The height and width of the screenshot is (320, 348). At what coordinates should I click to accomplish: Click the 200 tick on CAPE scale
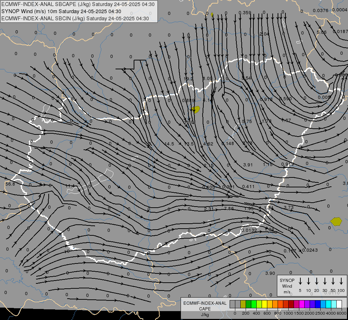[246, 313]
